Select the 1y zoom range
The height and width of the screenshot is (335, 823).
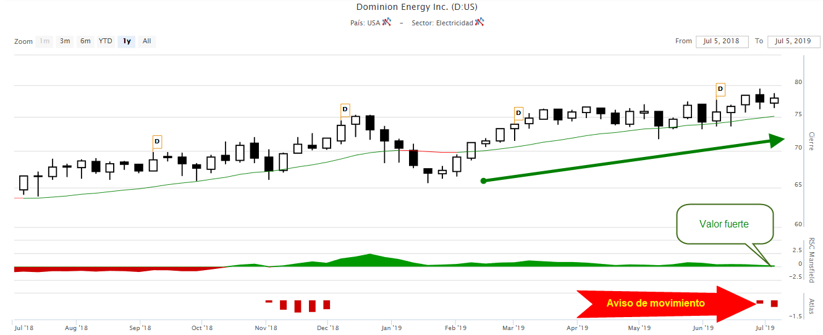coord(127,41)
